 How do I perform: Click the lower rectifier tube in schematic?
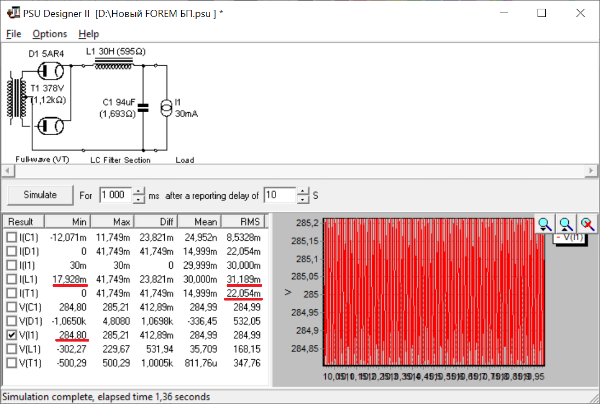tap(50, 126)
